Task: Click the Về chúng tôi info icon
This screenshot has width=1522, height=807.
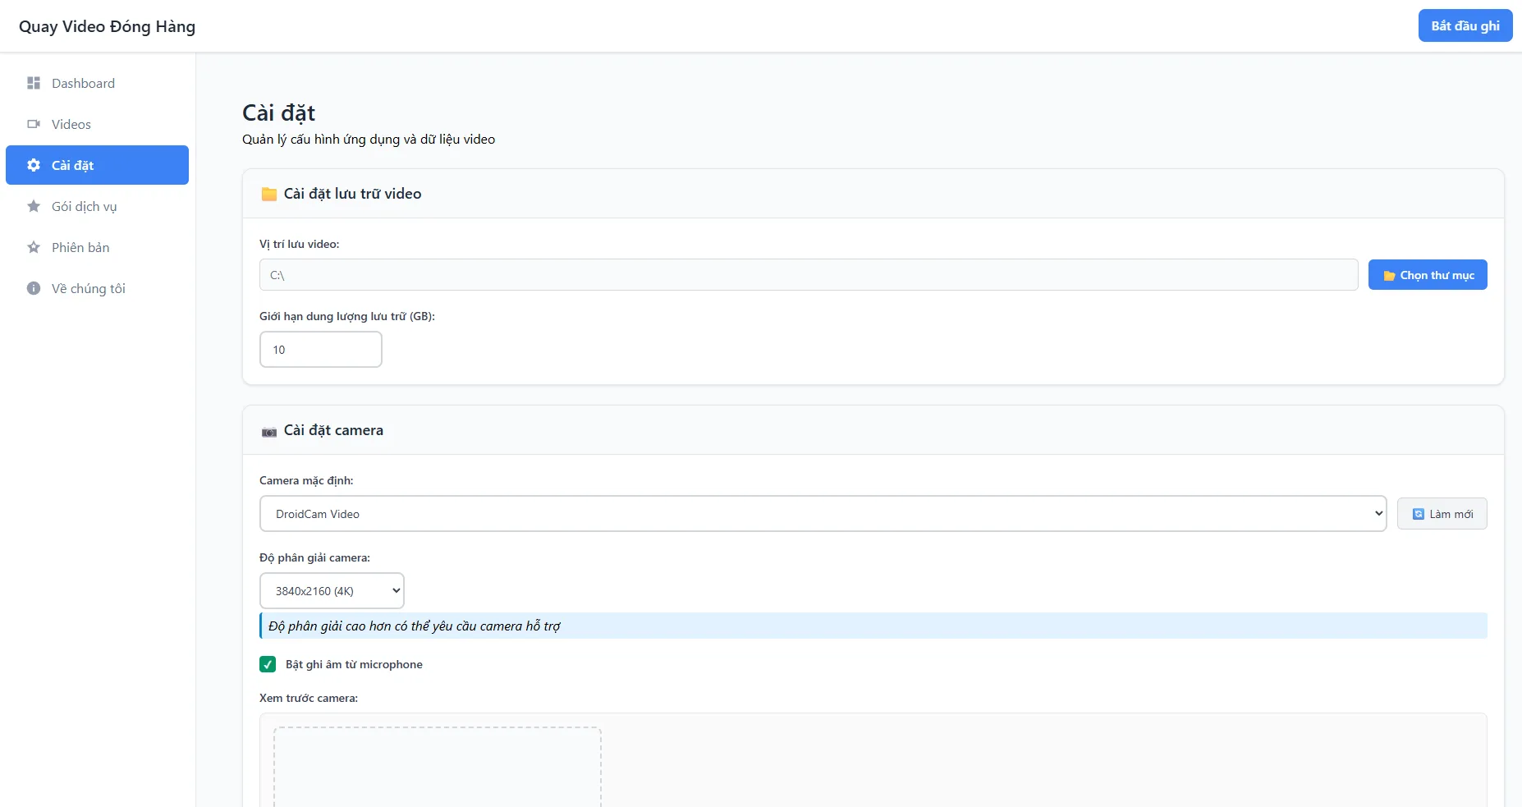Action: coord(34,288)
